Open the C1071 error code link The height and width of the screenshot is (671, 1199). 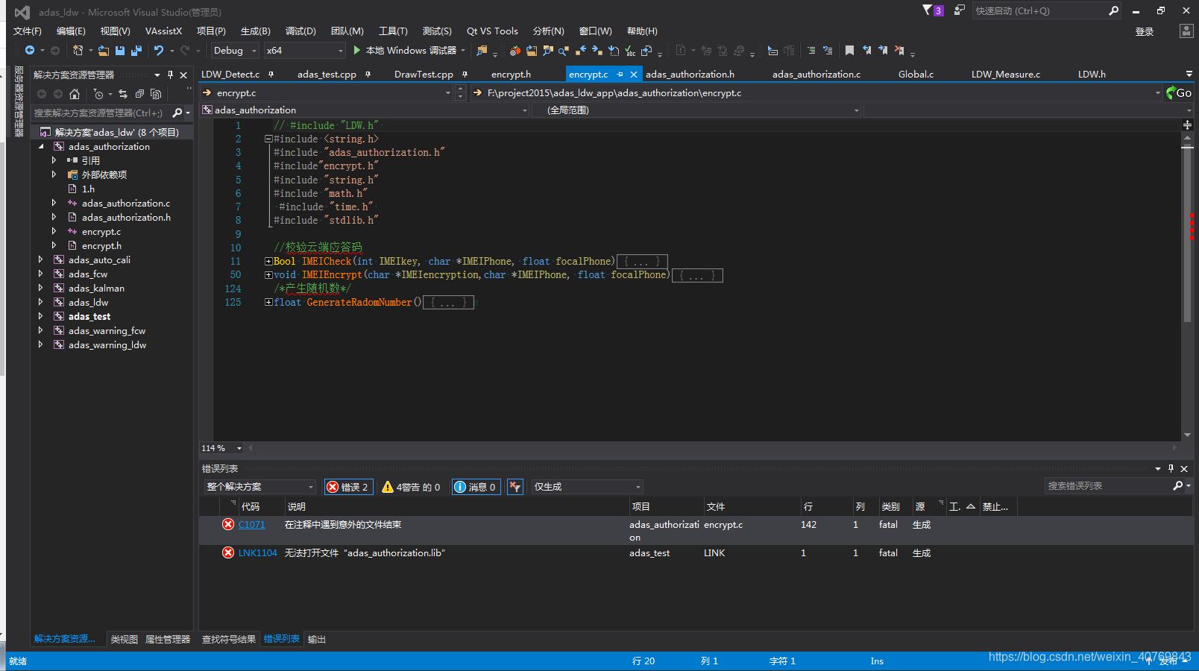pos(252,525)
